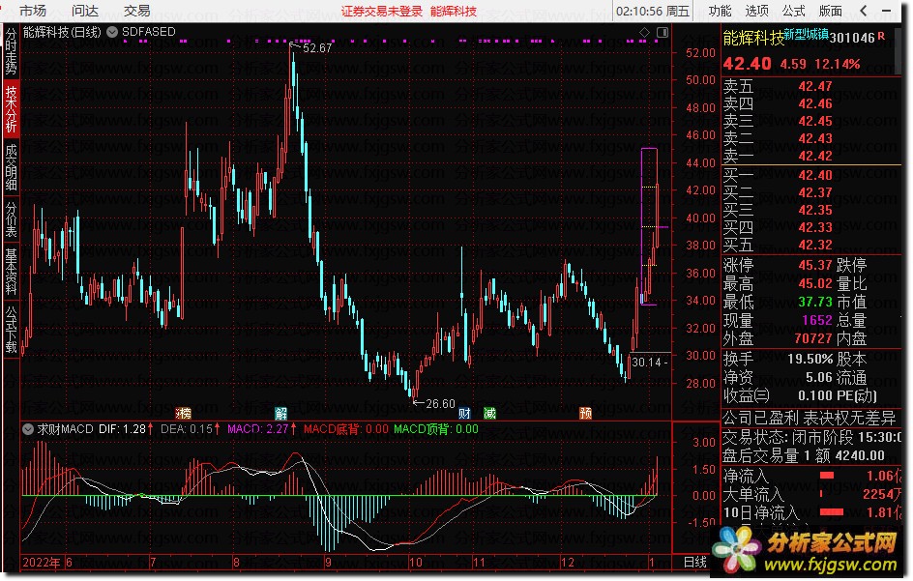Click the back arrow in top bar
This screenshot has height=581, width=913.
(x=864, y=11)
